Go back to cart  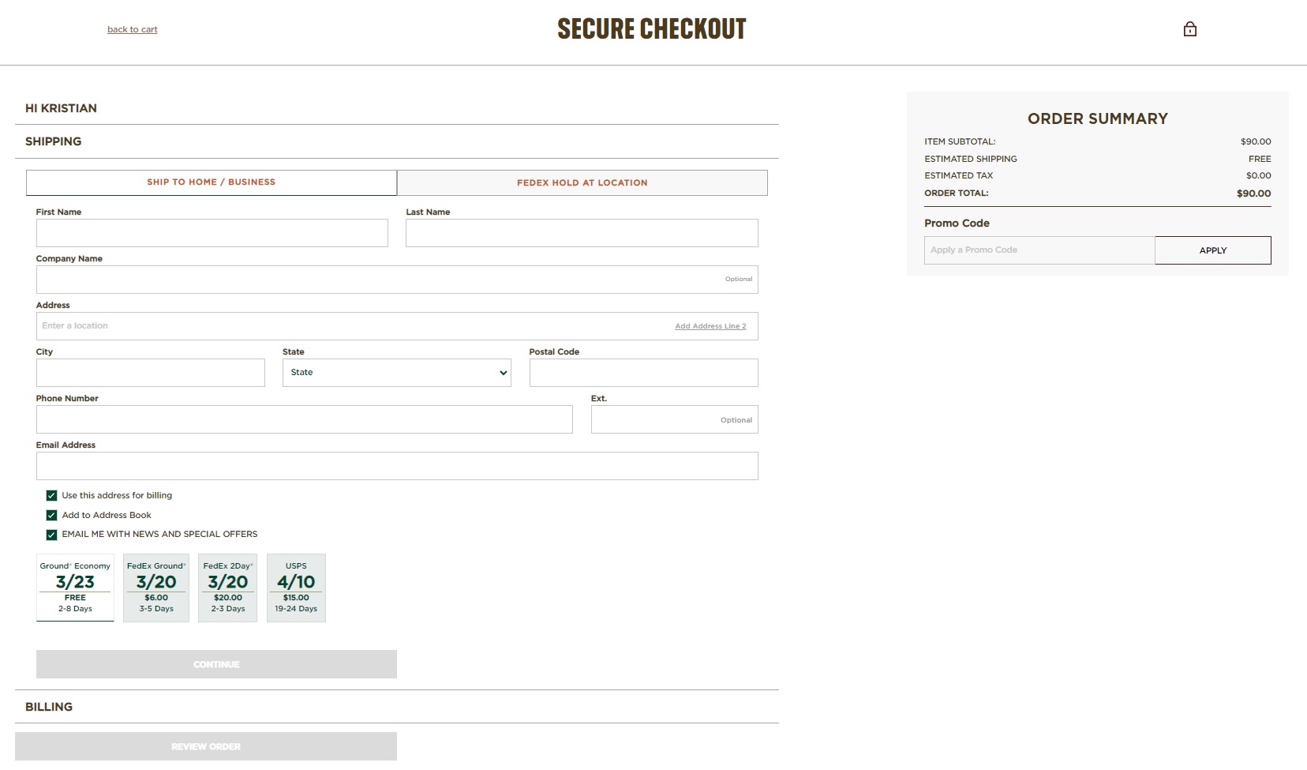pos(132,29)
